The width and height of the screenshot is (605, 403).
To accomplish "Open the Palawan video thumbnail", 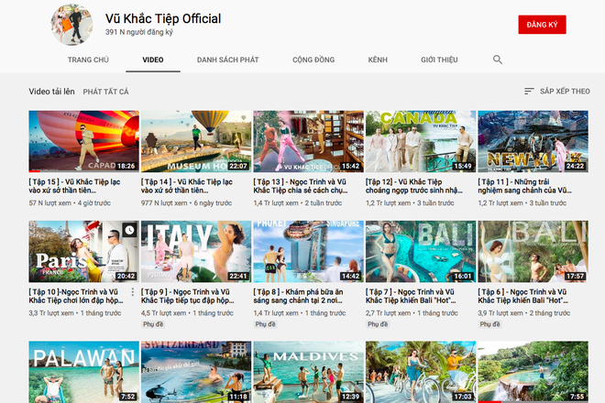I will tap(83, 372).
